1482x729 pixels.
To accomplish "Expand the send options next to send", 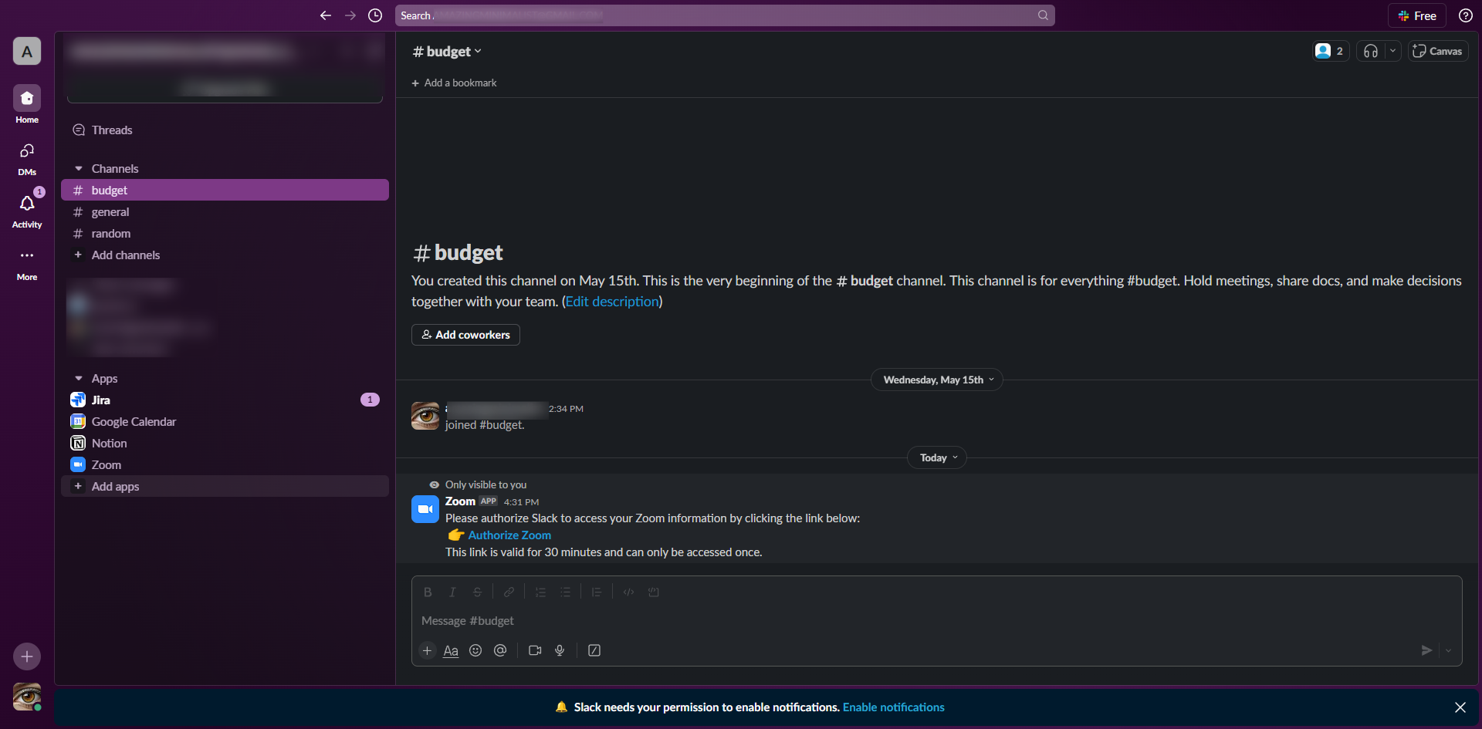I will [1450, 650].
